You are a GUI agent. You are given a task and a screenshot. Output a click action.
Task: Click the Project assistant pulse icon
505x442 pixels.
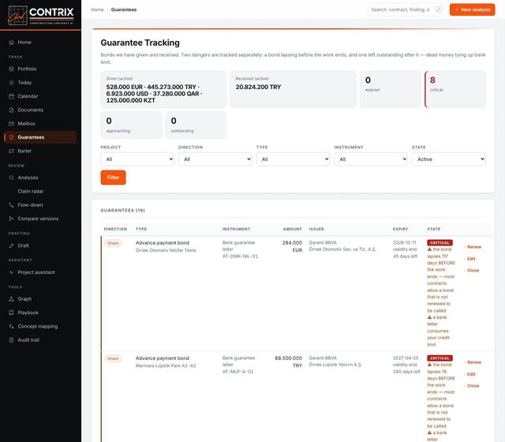point(11,272)
